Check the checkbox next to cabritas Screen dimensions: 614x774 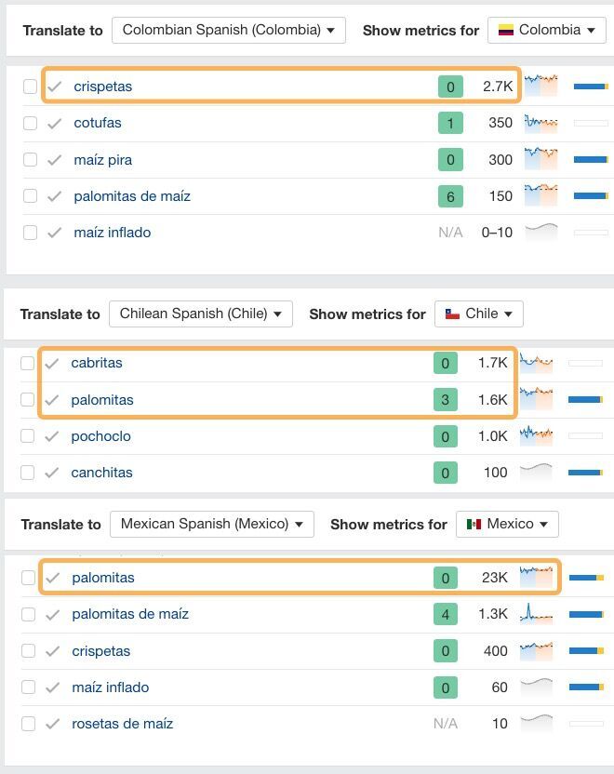tap(28, 363)
